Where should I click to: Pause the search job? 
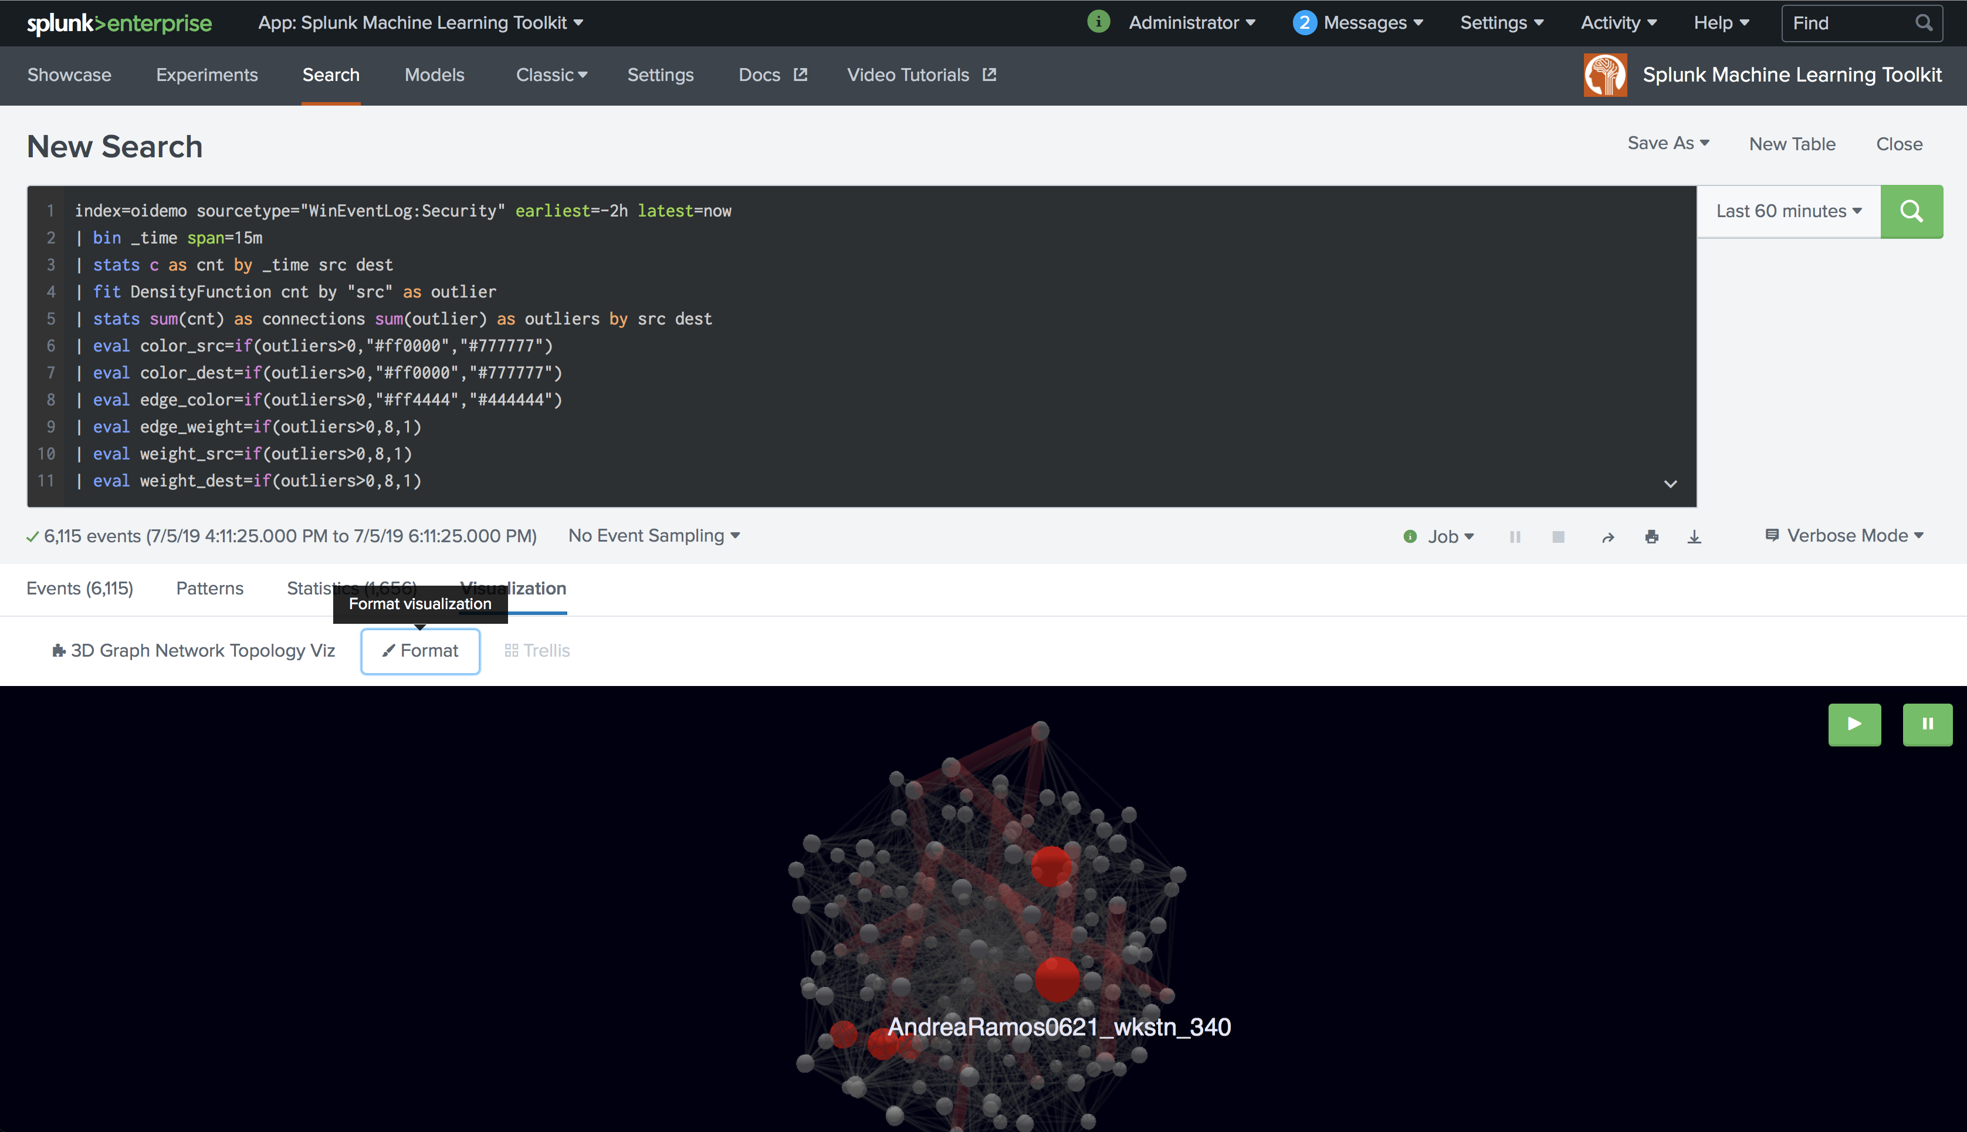tap(1515, 536)
